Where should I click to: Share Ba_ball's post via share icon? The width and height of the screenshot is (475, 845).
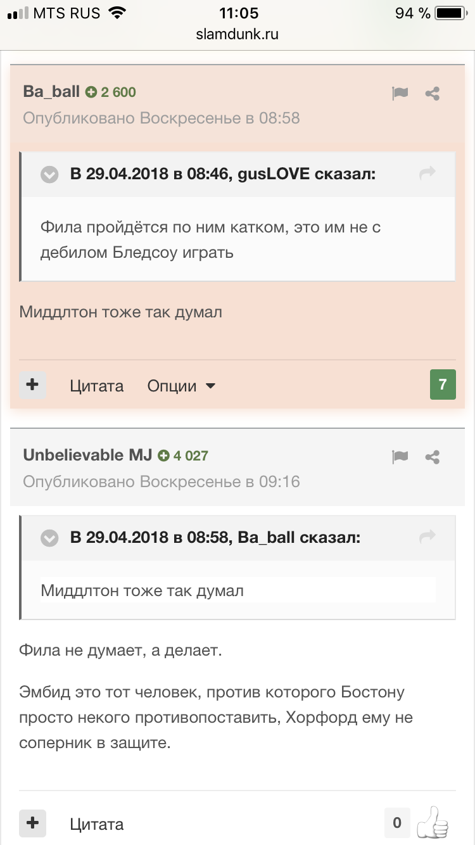tap(433, 94)
